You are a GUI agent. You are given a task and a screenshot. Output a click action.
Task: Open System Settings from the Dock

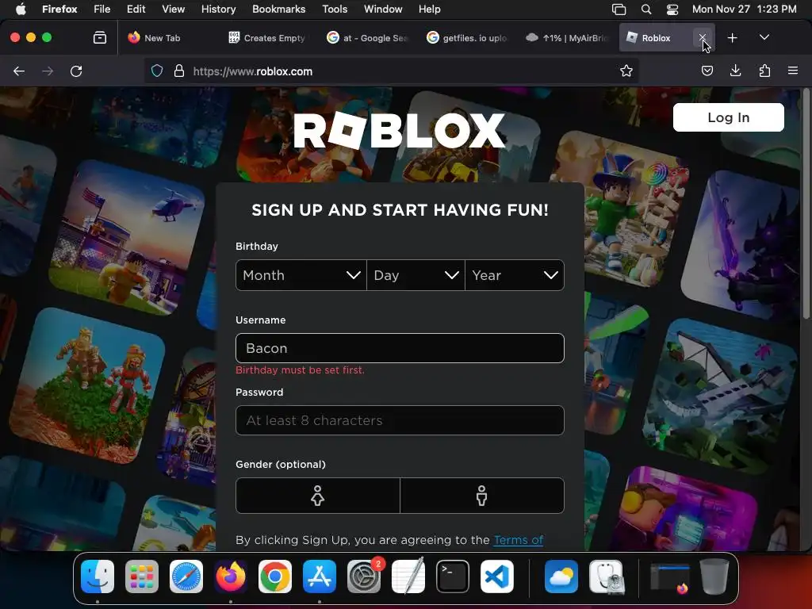point(364,576)
